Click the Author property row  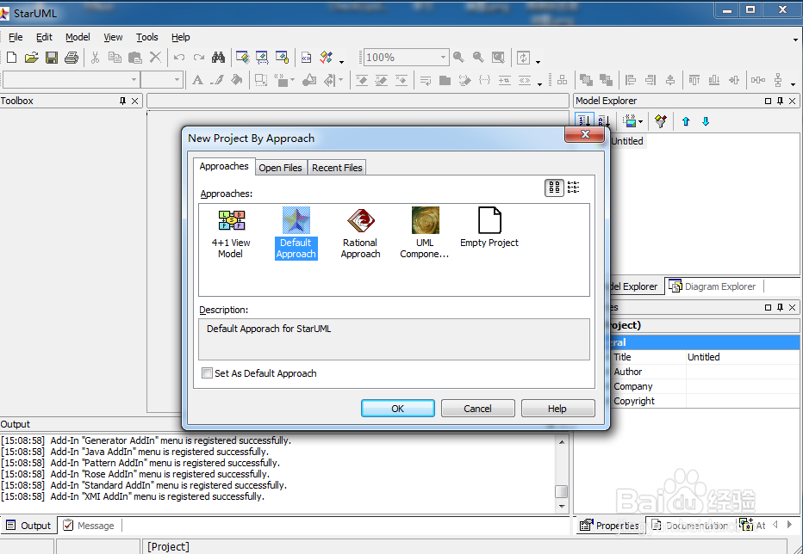705,372
